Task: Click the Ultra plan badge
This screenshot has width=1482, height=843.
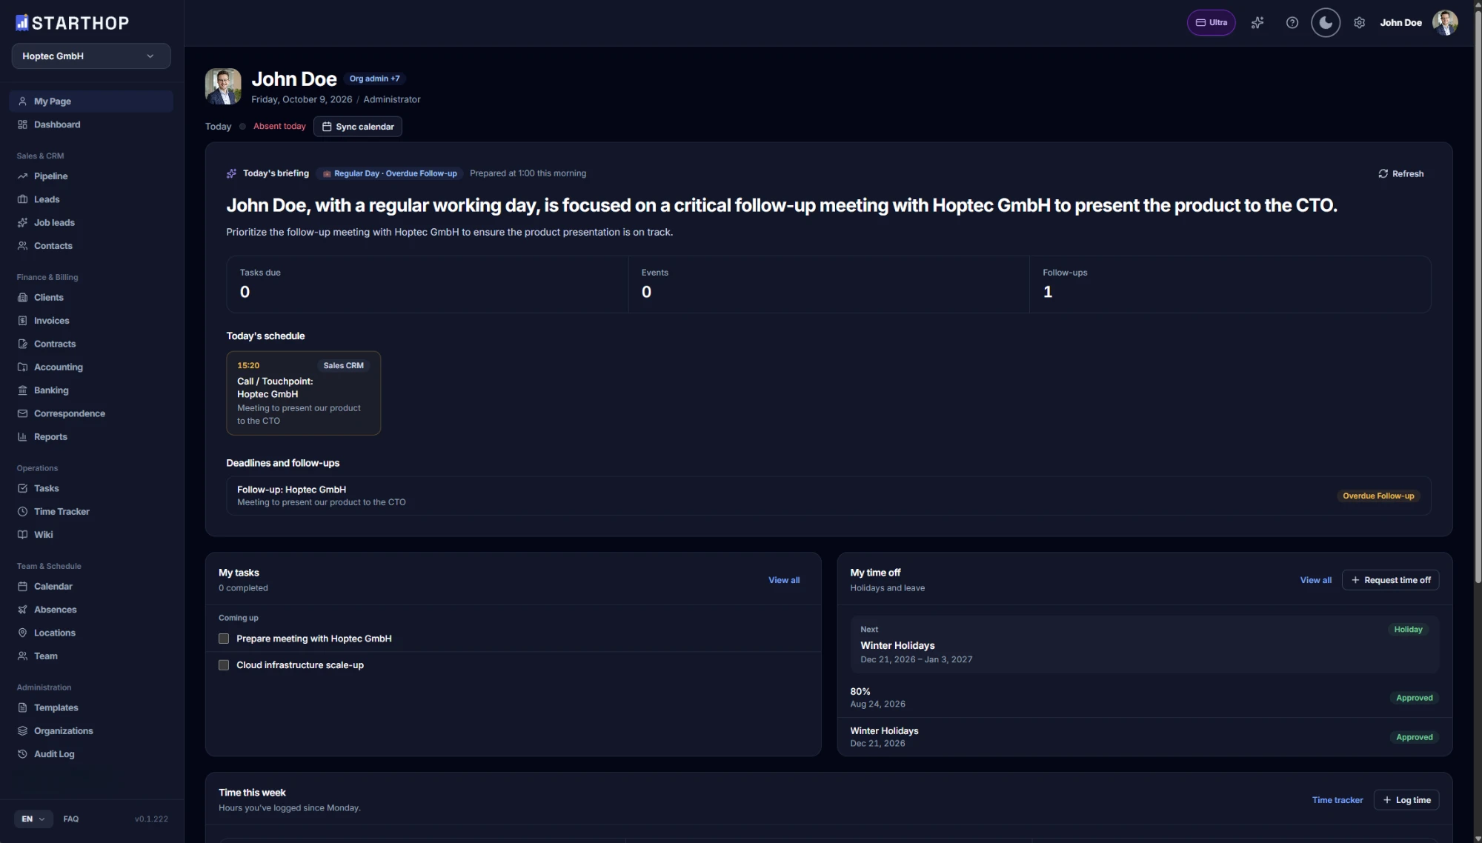Action: coord(1212,23)
